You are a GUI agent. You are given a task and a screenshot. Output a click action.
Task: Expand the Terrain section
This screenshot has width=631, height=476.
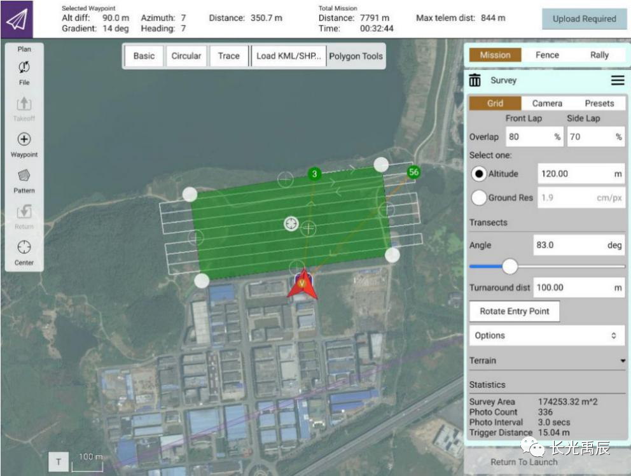point(621,361)
